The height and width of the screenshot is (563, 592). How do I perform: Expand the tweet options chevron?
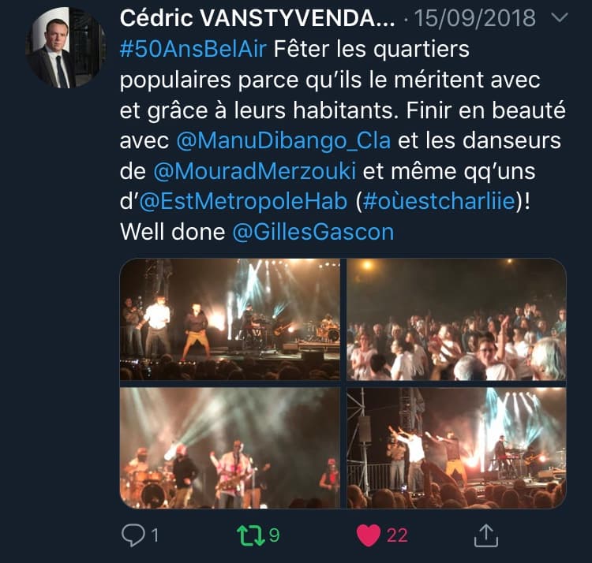(560, 17)
